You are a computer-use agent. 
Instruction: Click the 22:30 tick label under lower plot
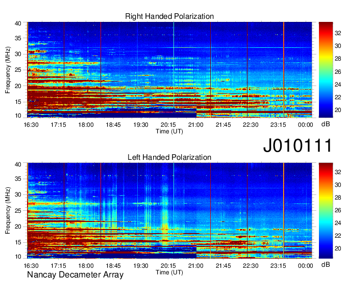251,266
